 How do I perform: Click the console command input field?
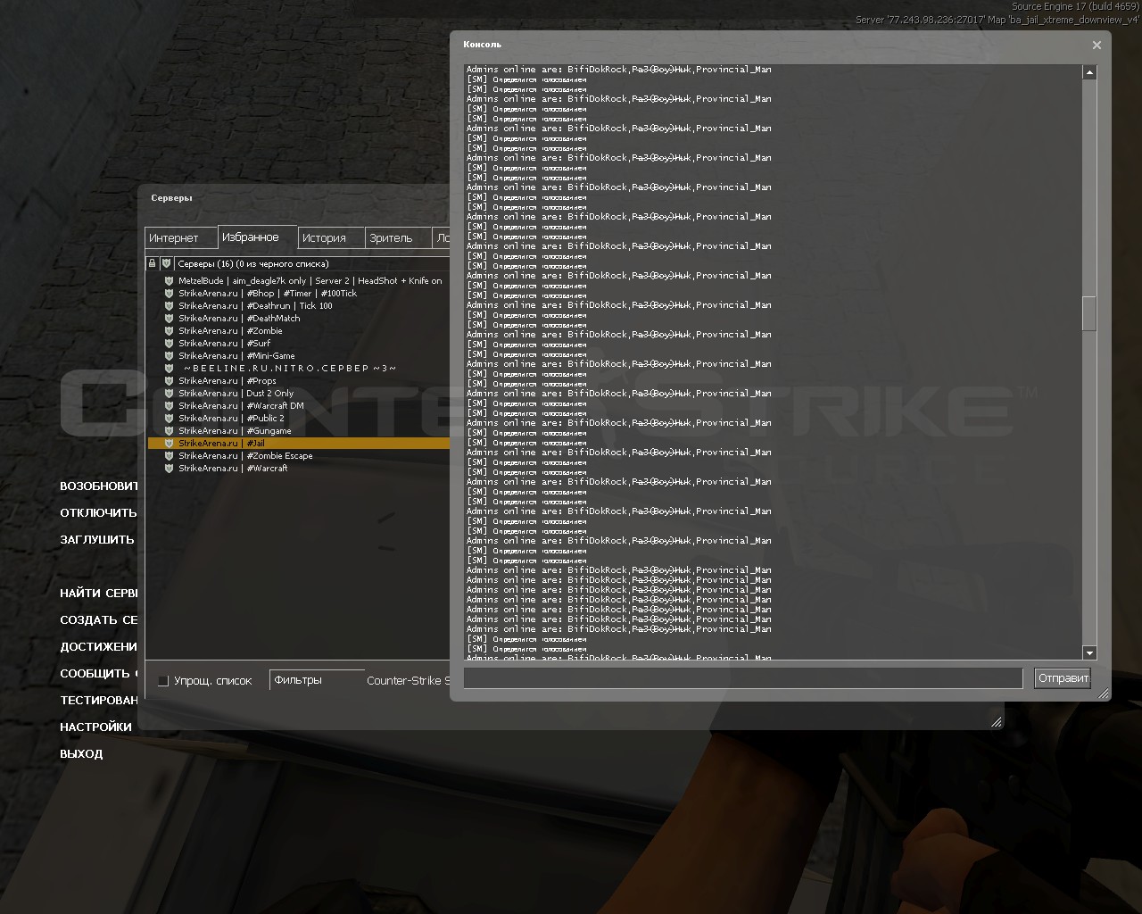click(x=742, y=678)
